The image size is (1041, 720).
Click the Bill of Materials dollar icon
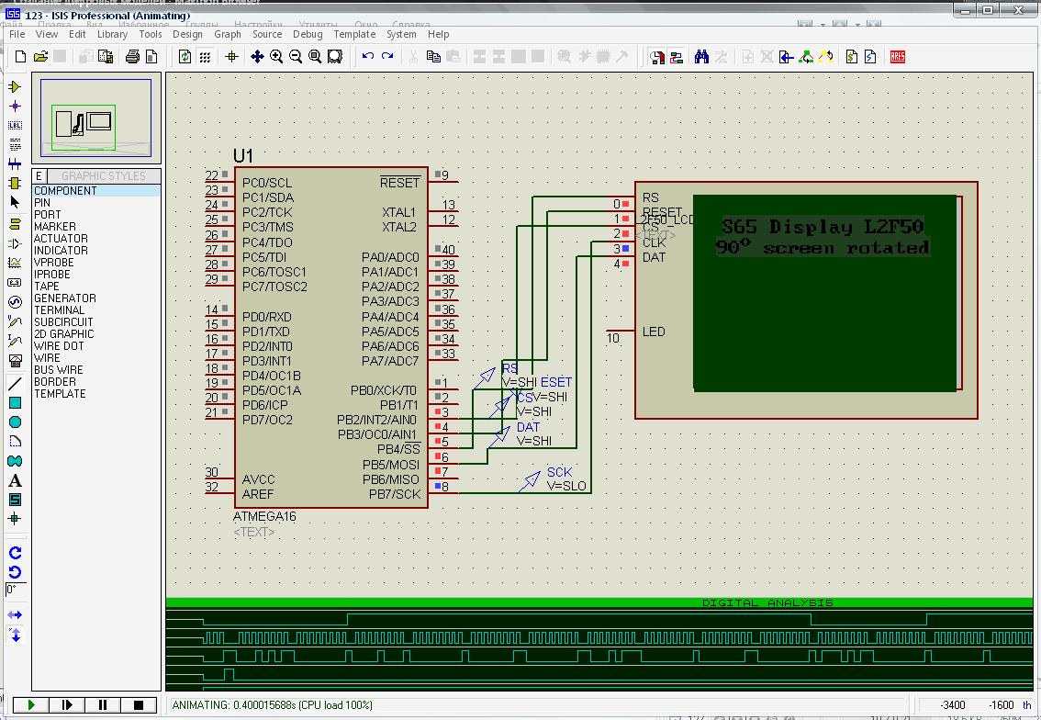[852, 57]
